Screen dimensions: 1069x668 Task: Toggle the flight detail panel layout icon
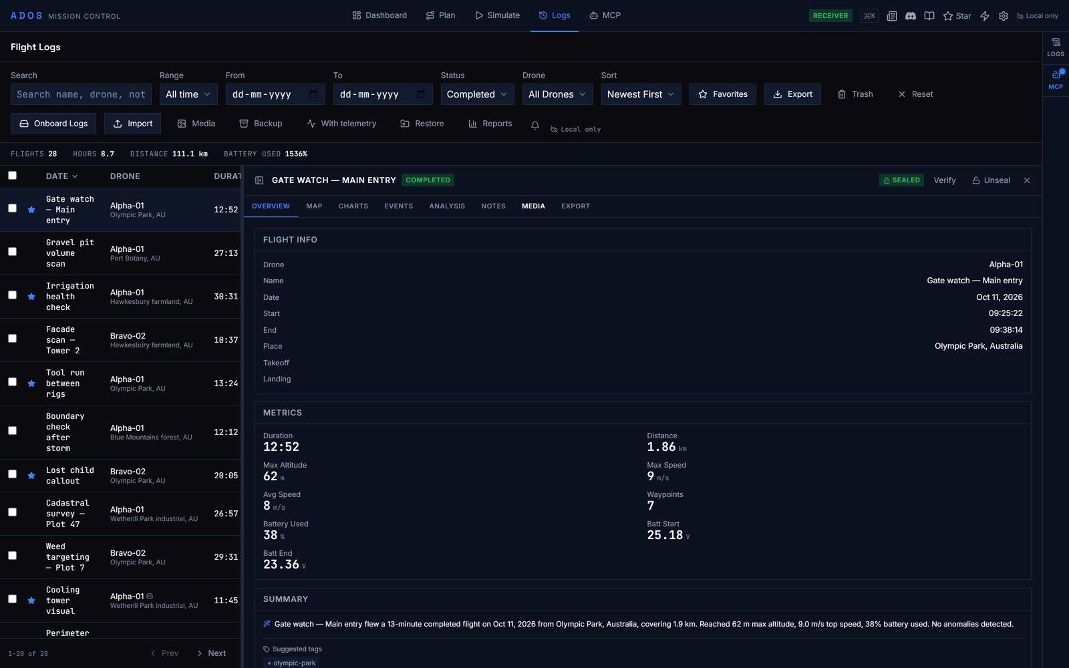(259, 180)
